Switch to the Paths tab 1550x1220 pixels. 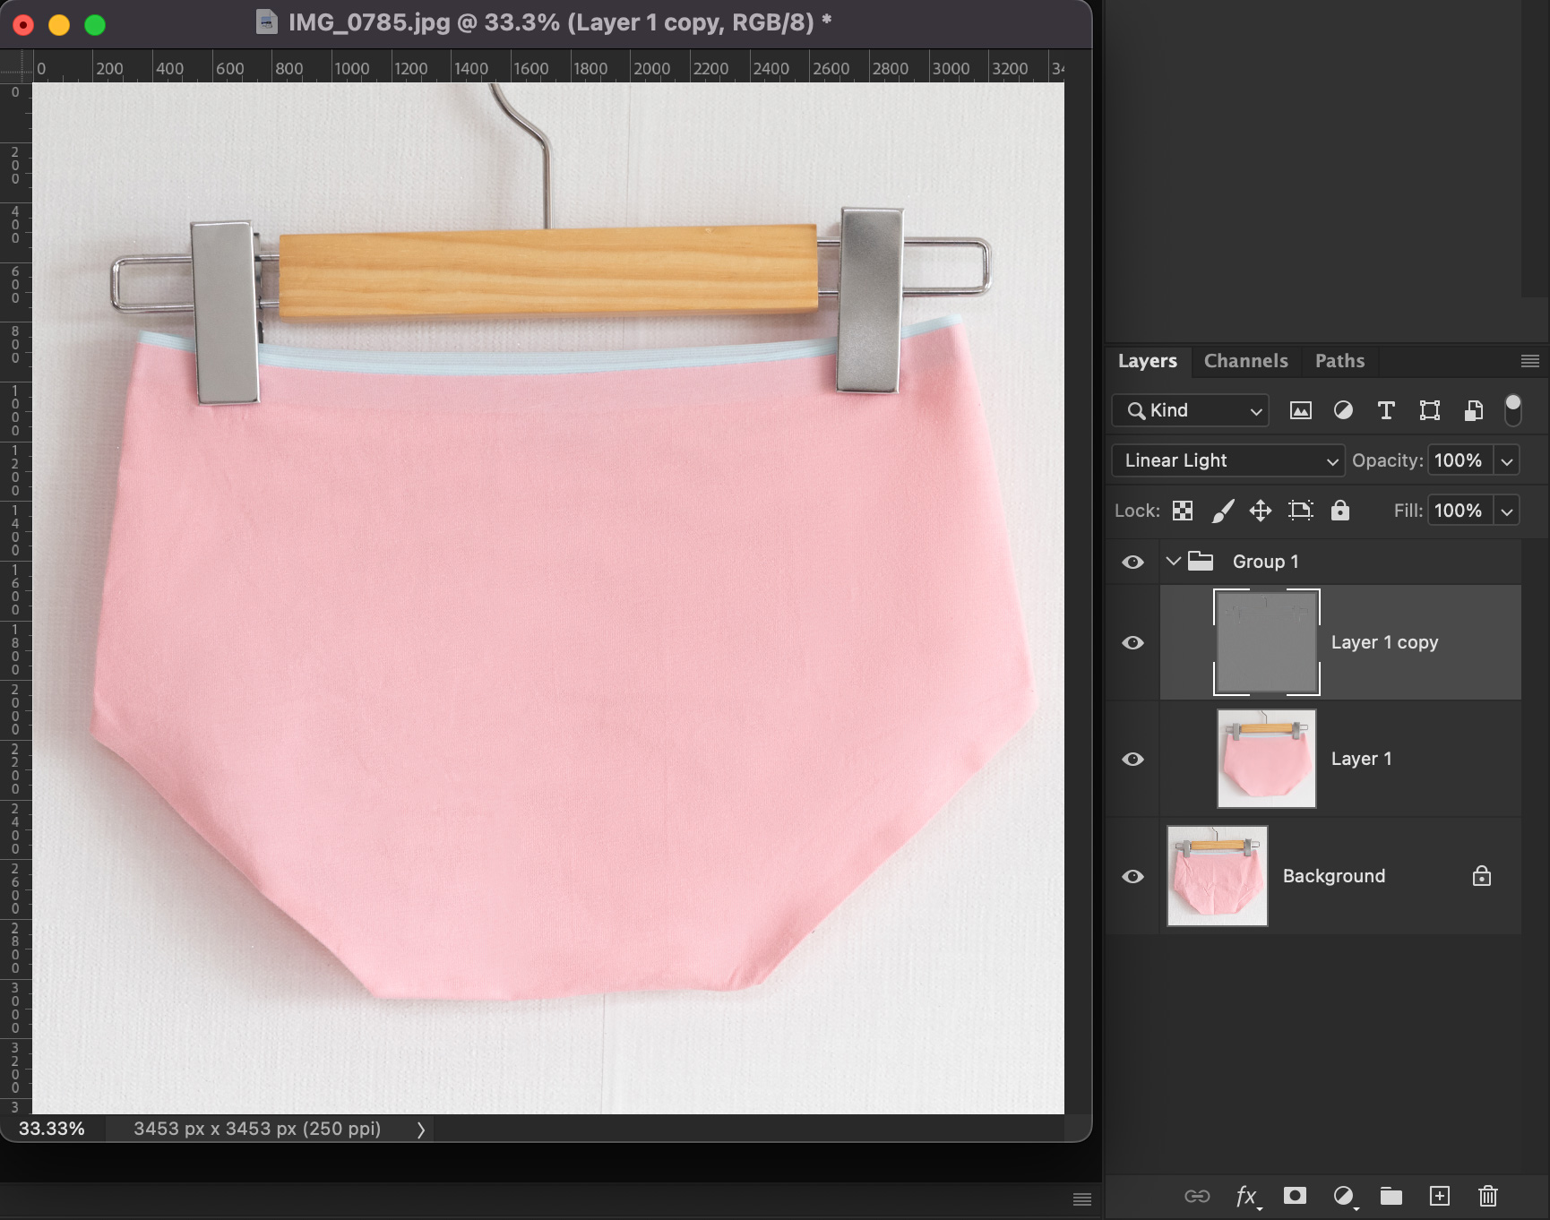(x=1339, y=361)
